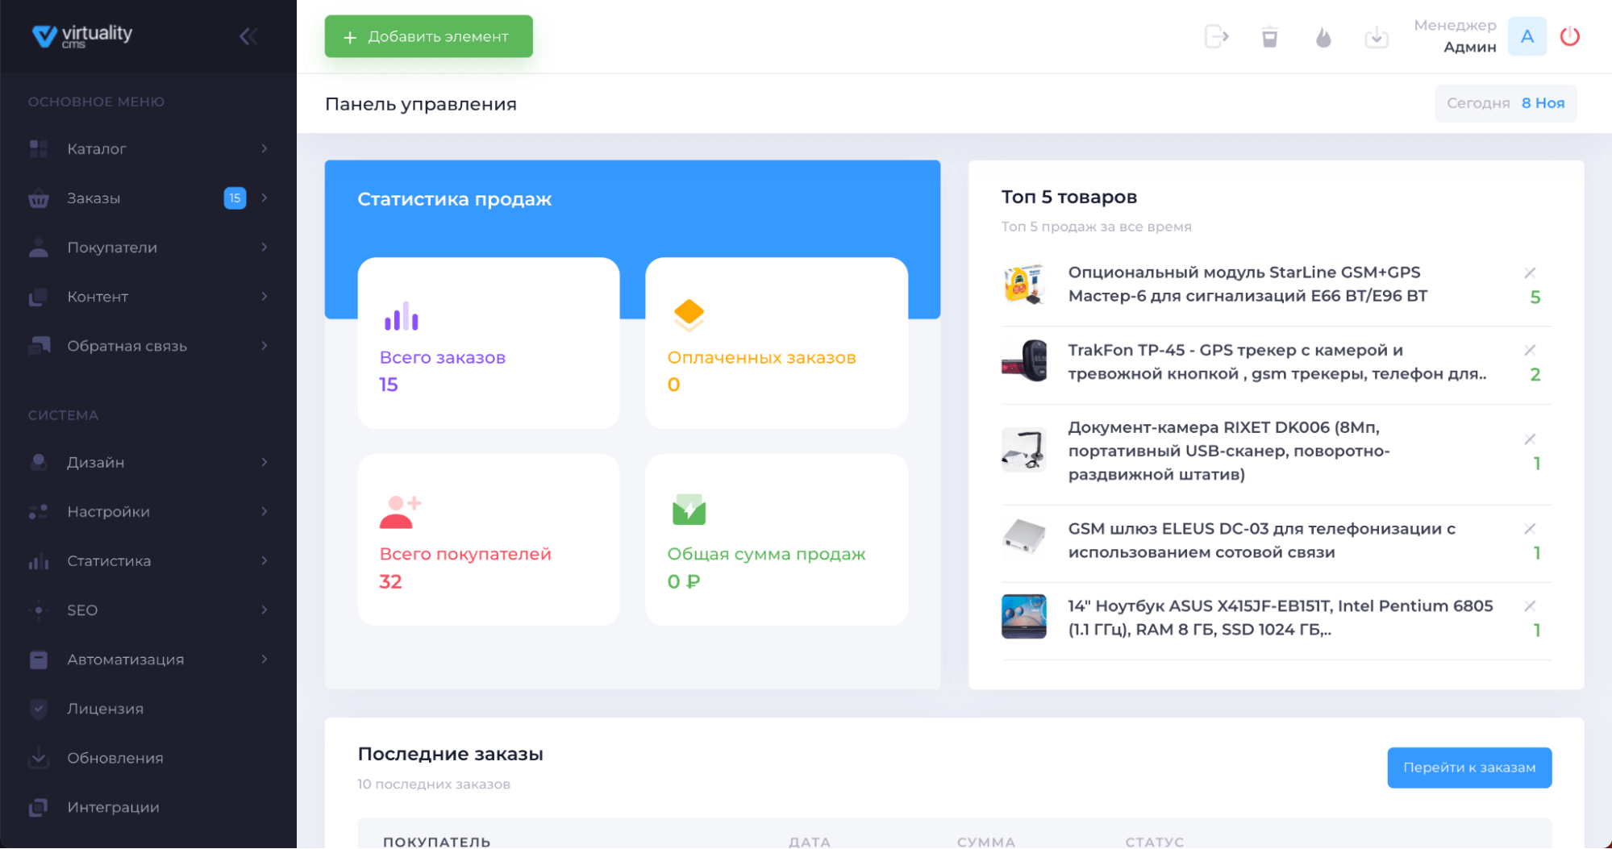Collapse the sidebar using the double chevron
This screenshot has width=1612, height=849.
coord(248,35)
